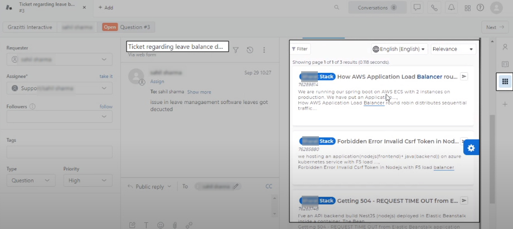
Task: Click the reply box scroll down arrow
Action: 274,213
